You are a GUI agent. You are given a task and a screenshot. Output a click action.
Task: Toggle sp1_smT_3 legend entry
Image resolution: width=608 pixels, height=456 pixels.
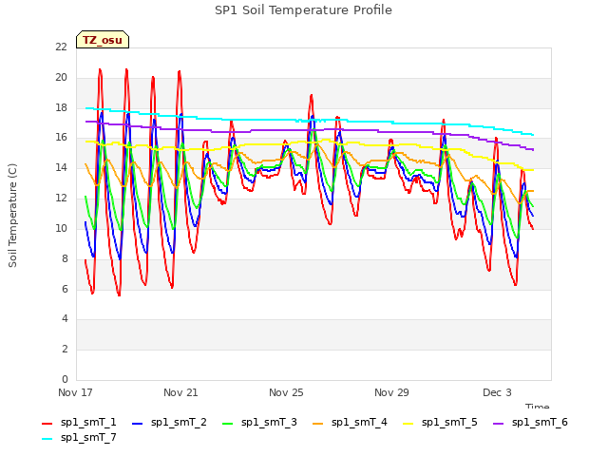coord(259,422)
